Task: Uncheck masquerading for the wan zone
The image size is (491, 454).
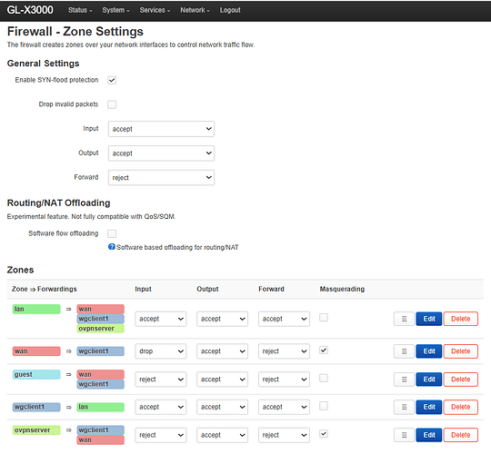Action: [x=324, y=350]
